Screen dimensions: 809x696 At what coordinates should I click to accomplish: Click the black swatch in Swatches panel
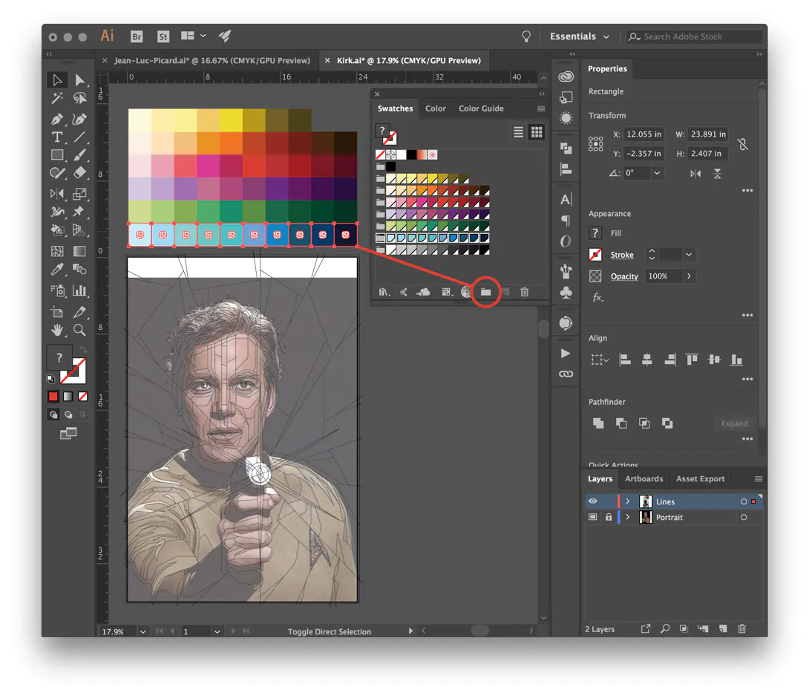(x=411, y=155)
